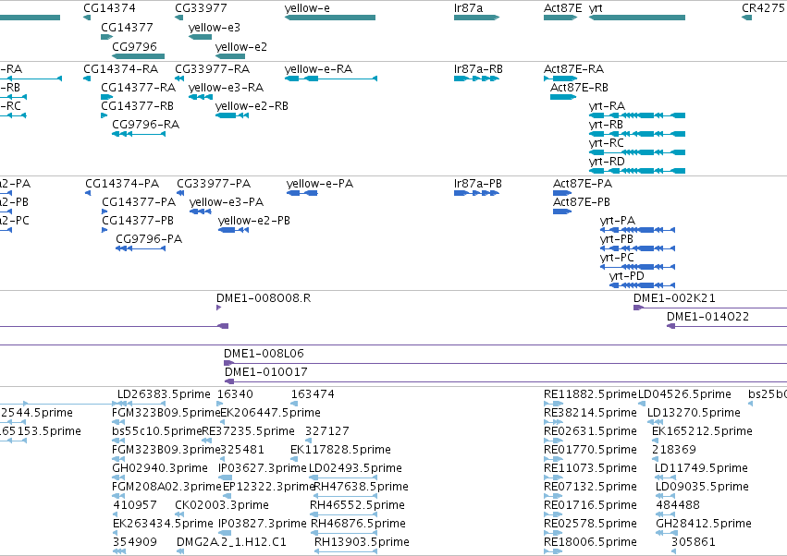This screenshot has width=787, height=556.
Task: Select EST DMG2A.2_1.H12.C1
Action: pos(231,542)
